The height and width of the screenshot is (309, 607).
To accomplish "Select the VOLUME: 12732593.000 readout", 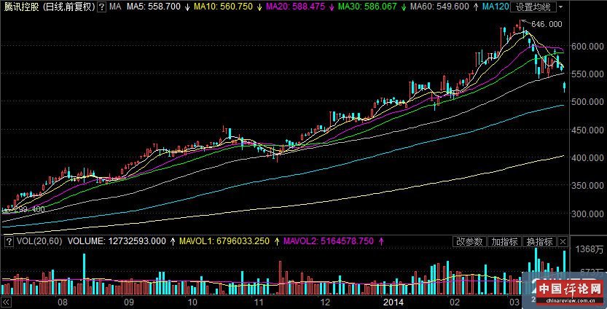I will point(117,241).
